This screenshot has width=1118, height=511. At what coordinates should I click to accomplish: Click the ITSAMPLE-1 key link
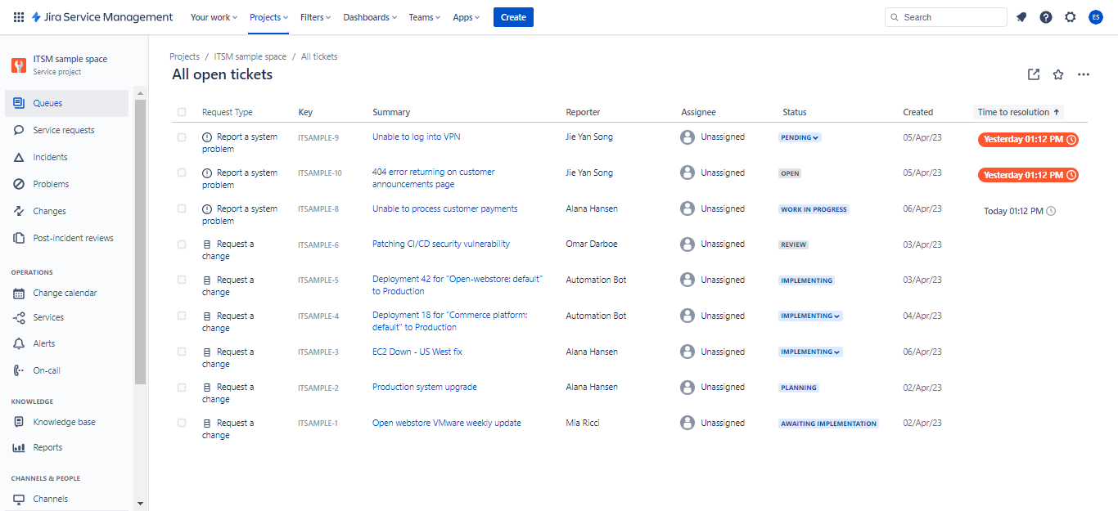[318, 424]
